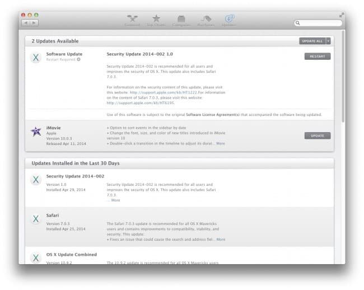The image size is (364, 290).
Task: Click '2 Updates Available' header text
Action: [x=55, y=41]
